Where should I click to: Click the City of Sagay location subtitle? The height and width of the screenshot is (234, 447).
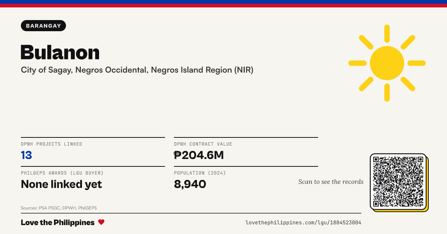coord(137,70)
